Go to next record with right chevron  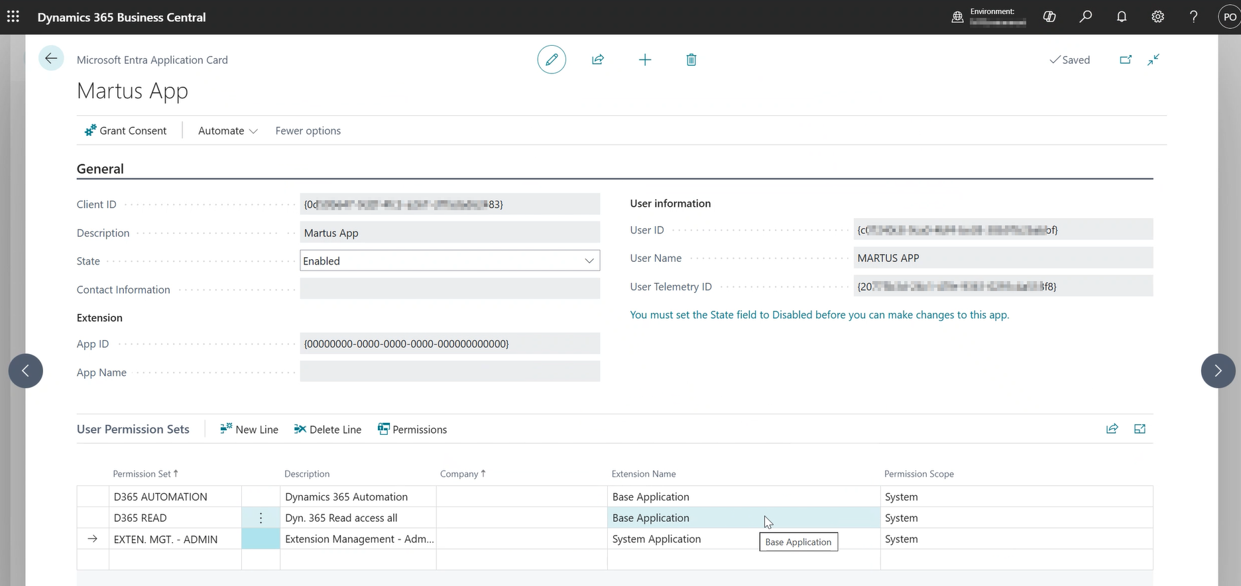point(1218,371)
